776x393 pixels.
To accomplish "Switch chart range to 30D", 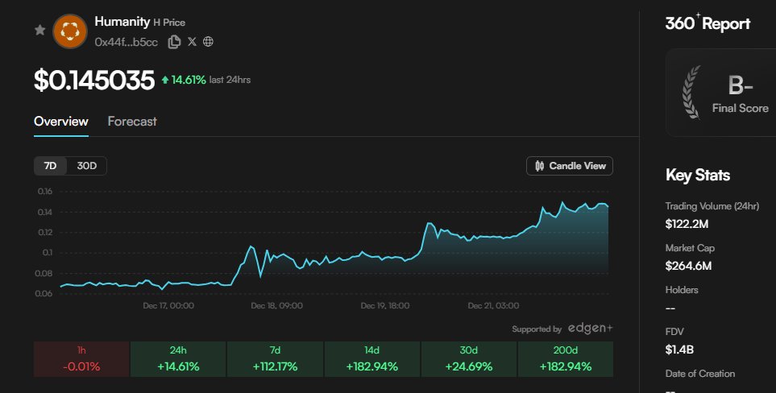I will pyautogui.click(x=86, y=166).
